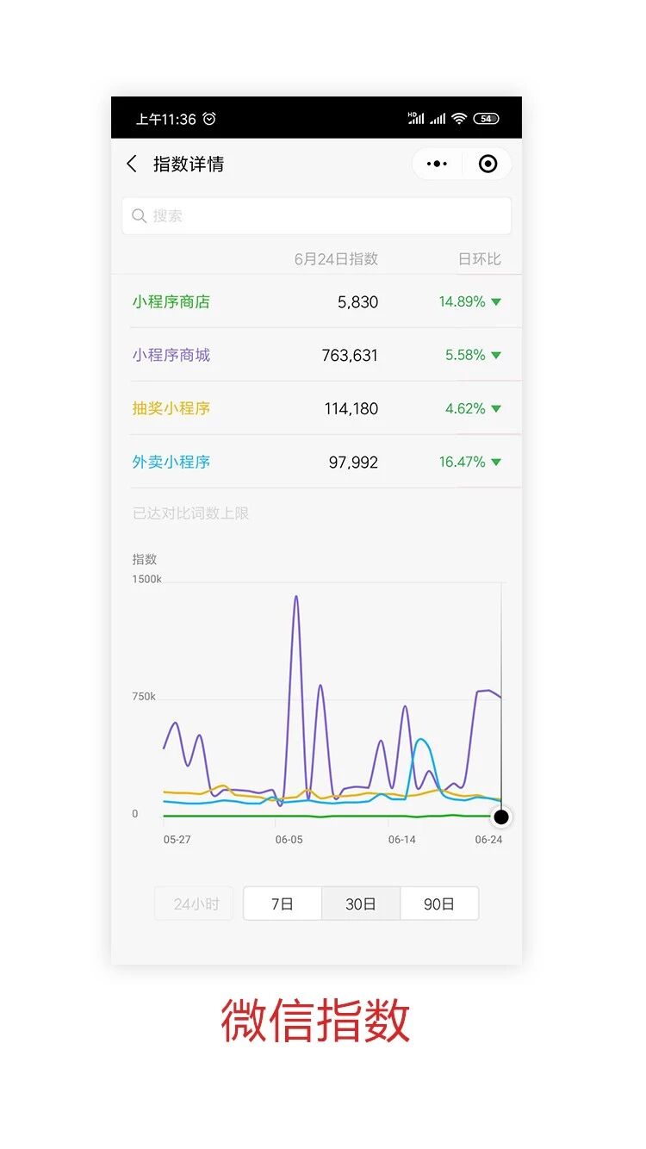Click the black chart cursor dot

coord(501,817)
